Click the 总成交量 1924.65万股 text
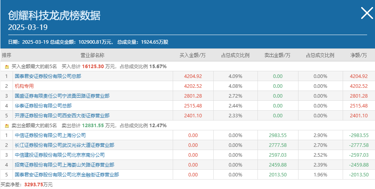The image size is (375, 189). point(143,42)
